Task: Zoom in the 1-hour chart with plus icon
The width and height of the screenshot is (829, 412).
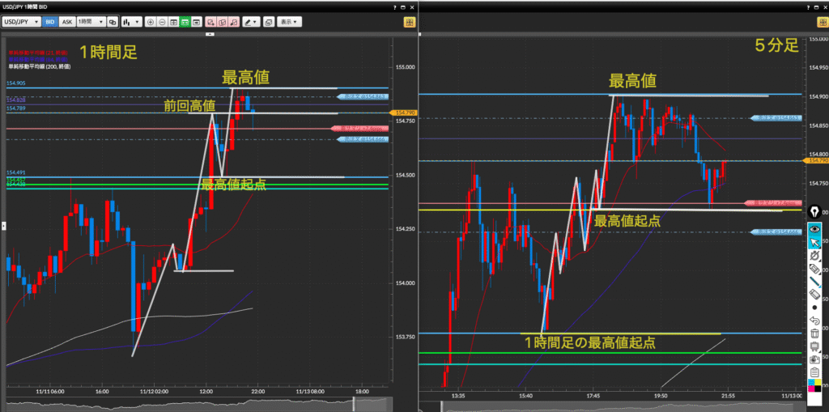Action: [x=151, y=22]
